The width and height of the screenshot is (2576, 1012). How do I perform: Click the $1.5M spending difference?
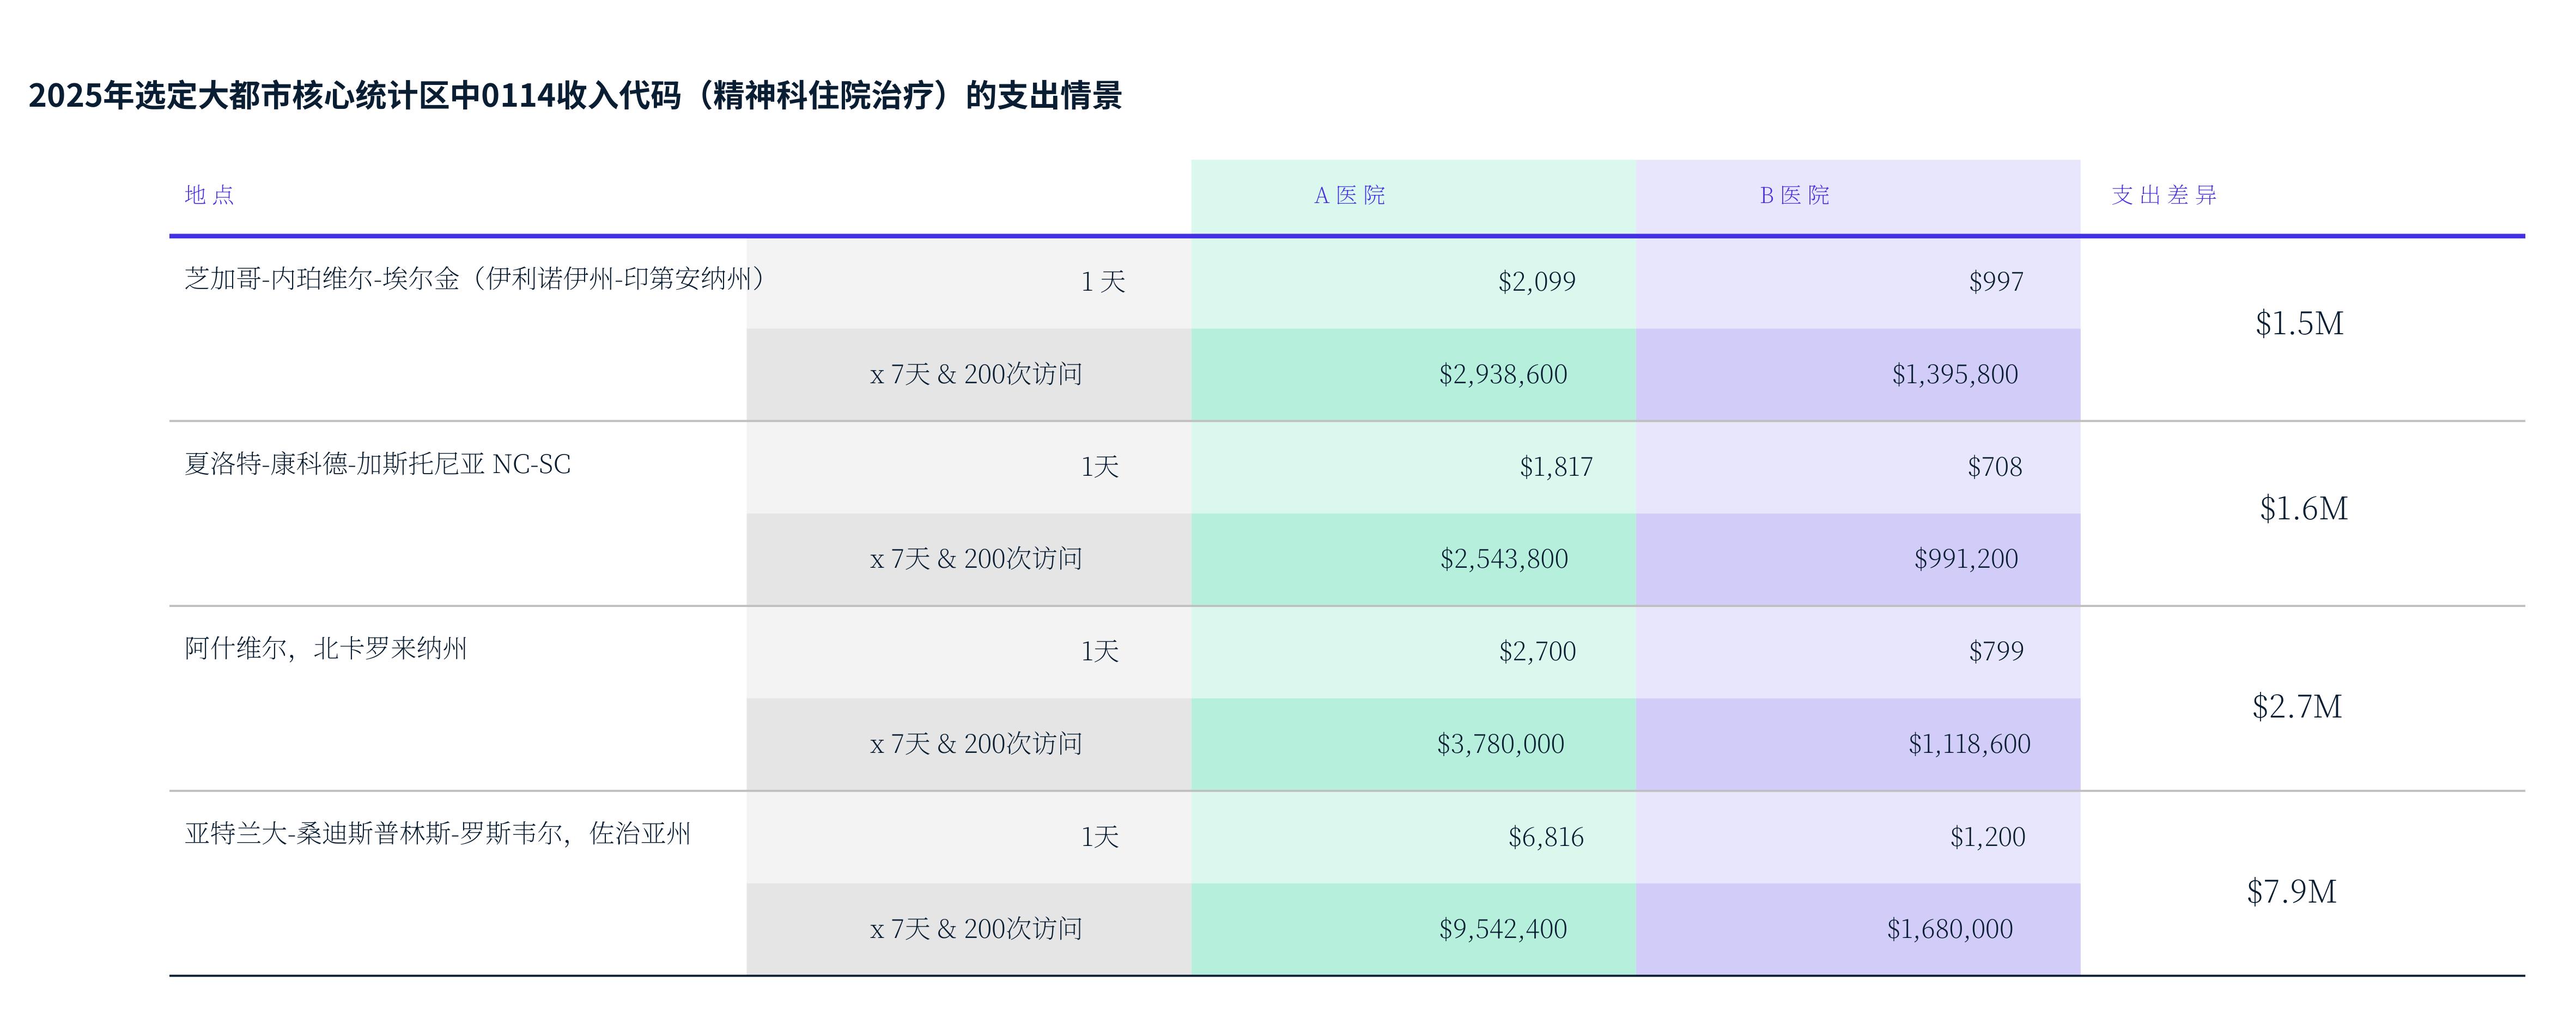click(2299, 324)
